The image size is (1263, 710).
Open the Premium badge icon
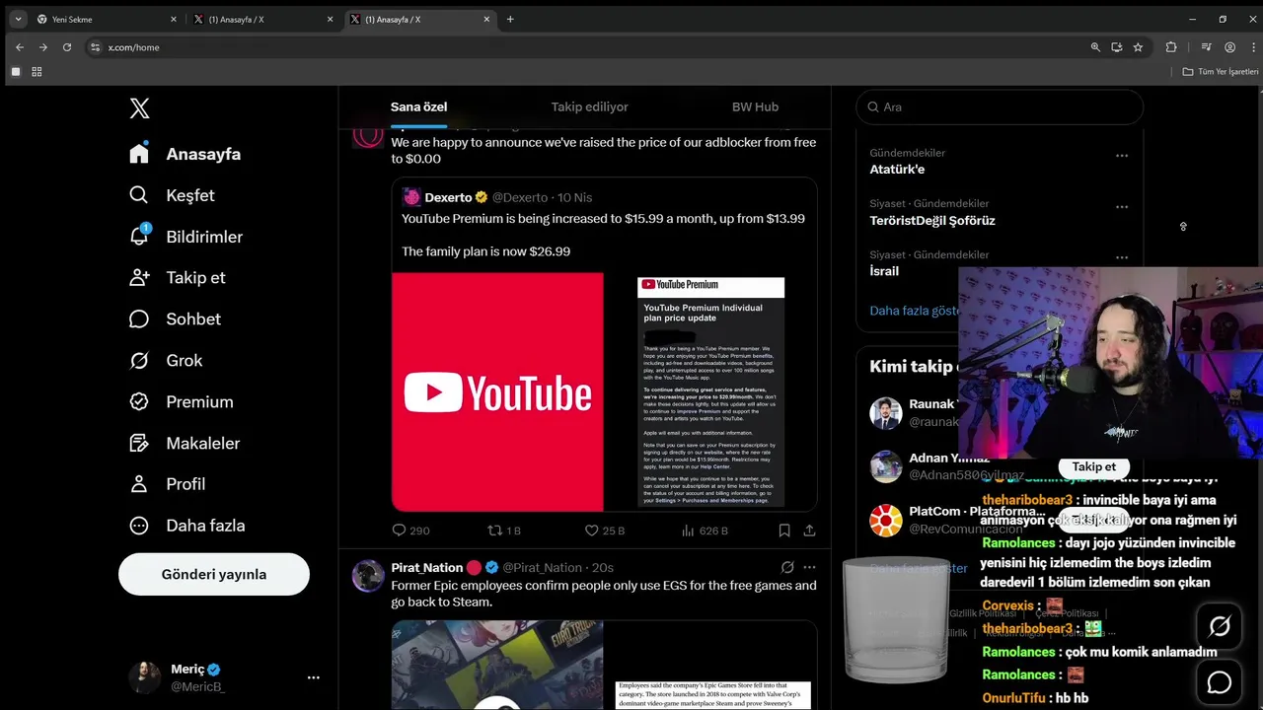point(139,401)
